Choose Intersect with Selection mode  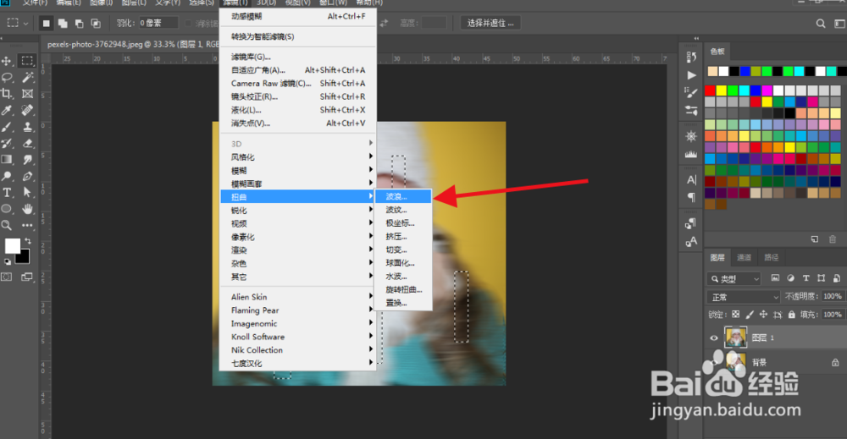[96, 23]
